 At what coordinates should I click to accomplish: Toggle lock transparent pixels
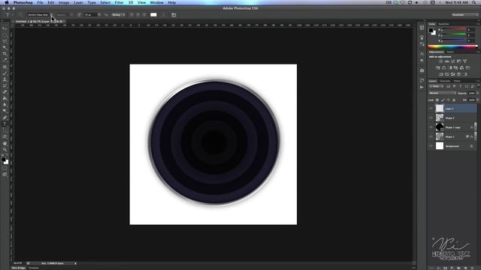pos(437,100)
